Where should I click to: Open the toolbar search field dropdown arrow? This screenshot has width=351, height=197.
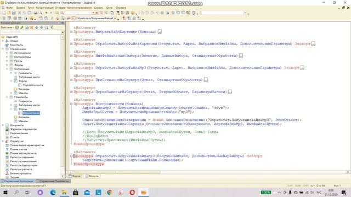coord(93,13)
